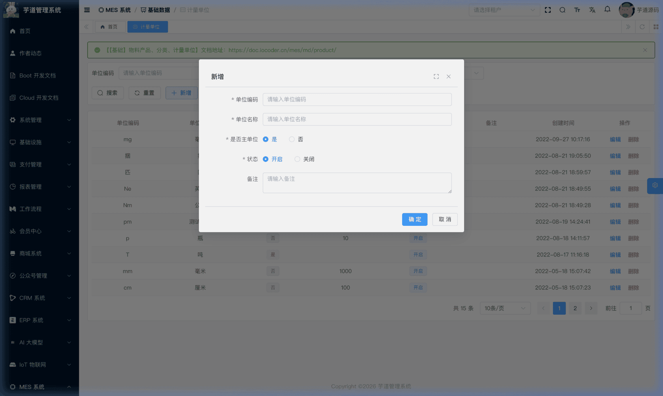Viewport: 663px width, 396px height.
Task: Select 关闭 status radio option
Action: pyautogui.click(x=298, y=159)
